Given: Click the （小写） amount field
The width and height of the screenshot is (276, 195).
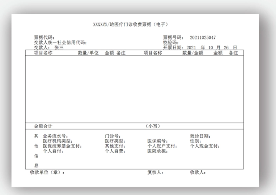Looking at the screenshot, I should point(153,126).
